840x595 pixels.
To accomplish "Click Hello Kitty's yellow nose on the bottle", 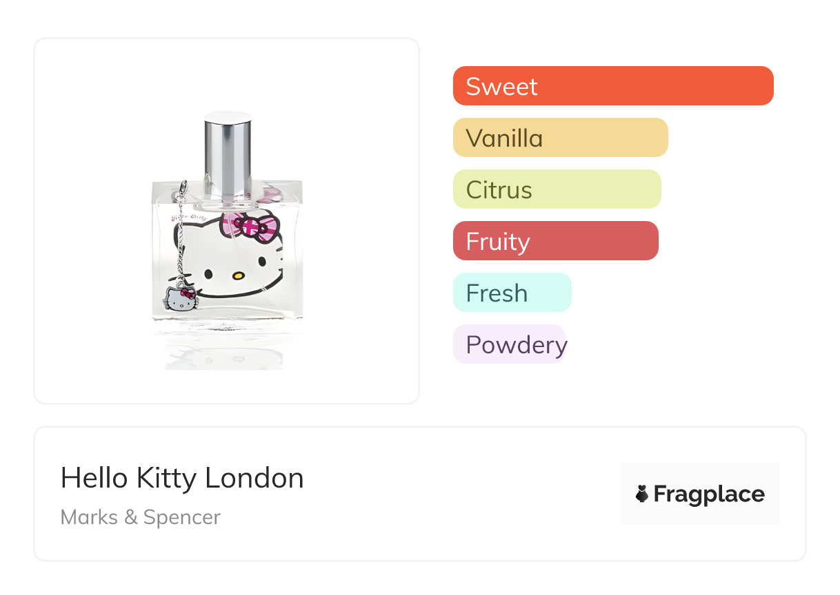I will [x=238, y=275].
